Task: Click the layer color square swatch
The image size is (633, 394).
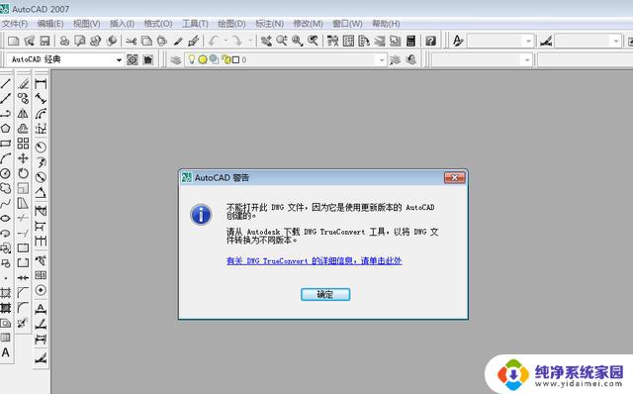Action: click(x=235, y=59)
